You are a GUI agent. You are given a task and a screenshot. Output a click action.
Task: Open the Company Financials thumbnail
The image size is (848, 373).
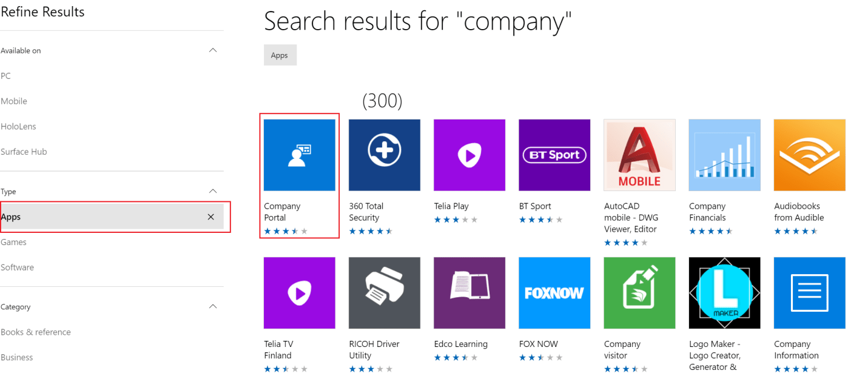pyautogui.click(x=724, y=155)
